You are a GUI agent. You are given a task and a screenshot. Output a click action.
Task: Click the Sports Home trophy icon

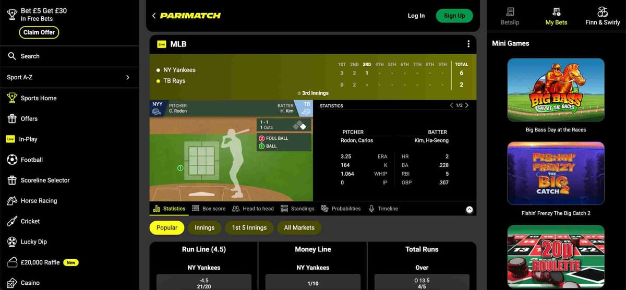click(x=12, y=98)
